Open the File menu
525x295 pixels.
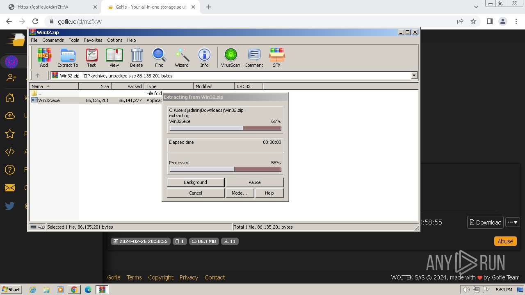[x=34, y=40]
